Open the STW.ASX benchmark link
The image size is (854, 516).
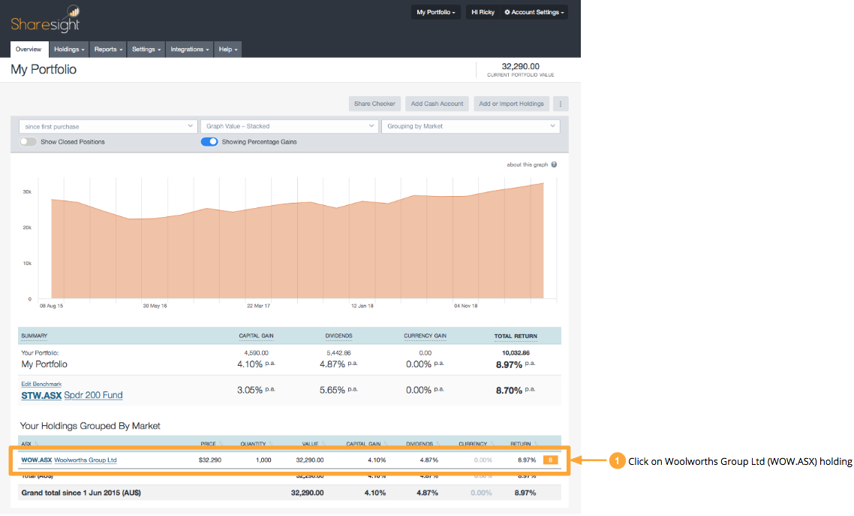tap(41, 396)
